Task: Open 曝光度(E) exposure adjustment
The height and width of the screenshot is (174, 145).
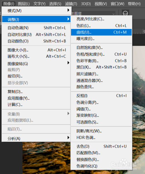Action: click(x=101, y=39)
